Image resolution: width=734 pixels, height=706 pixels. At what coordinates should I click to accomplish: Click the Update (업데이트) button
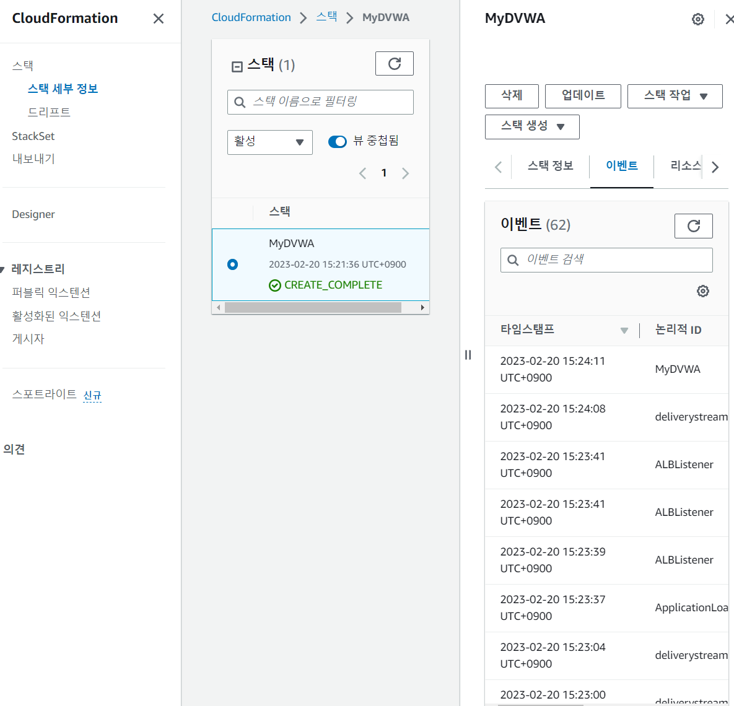pyautogui.click(x=583, y=96)
